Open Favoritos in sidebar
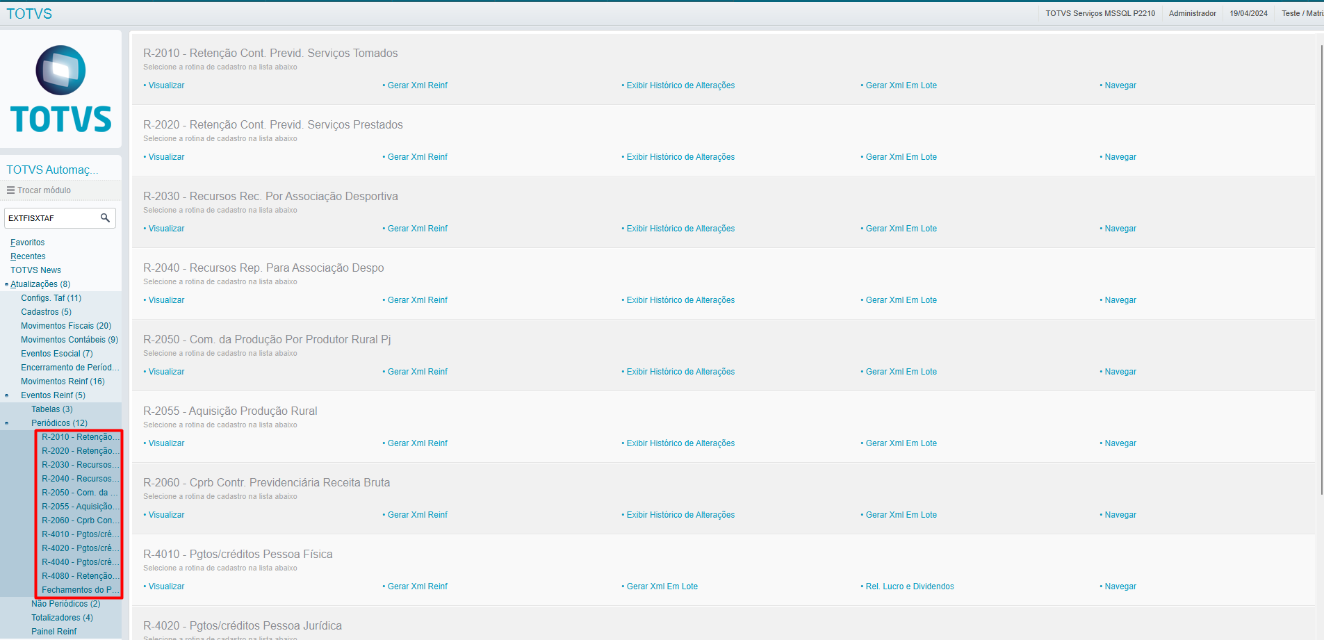Image resolution: width=1324 pixels, height=640 pixels. point(27,243)
